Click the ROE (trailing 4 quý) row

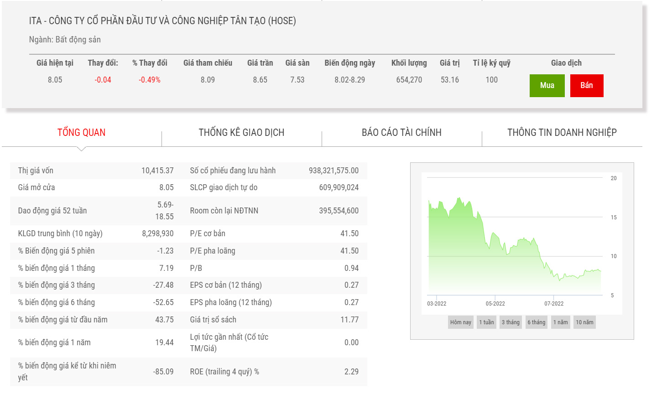point(274,372)
